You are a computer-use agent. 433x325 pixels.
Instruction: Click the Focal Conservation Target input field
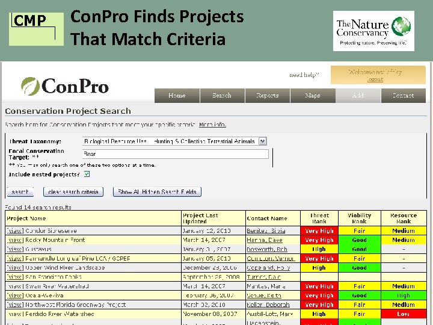[176, 154]
